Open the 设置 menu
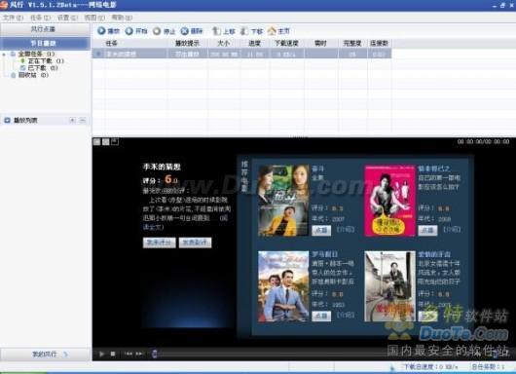Image resolution: width=516 pixels, height=374 pixels. (67, 18)
